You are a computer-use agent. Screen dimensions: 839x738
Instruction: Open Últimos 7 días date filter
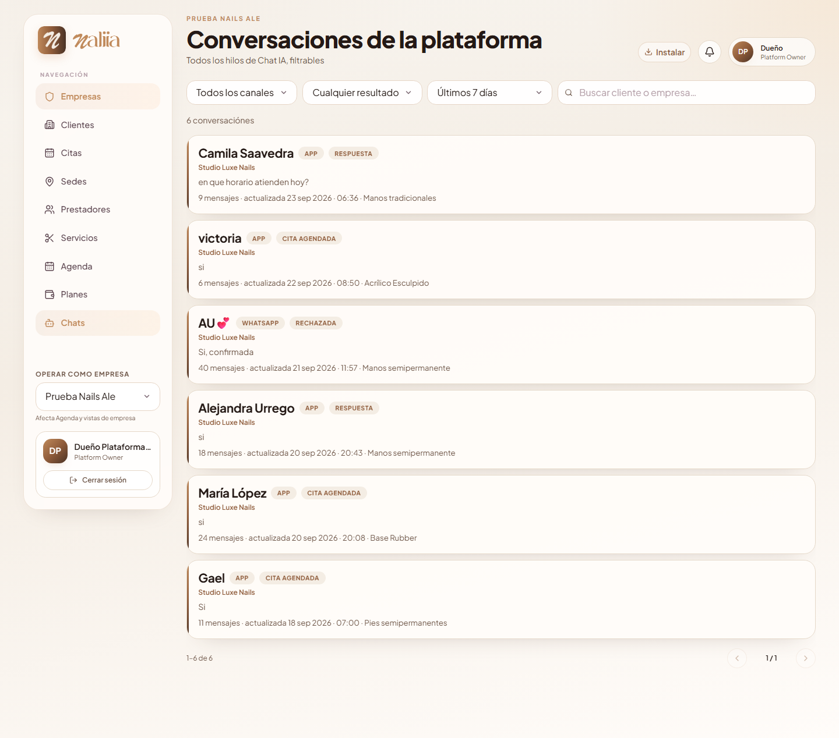click(x=489, y=93)
